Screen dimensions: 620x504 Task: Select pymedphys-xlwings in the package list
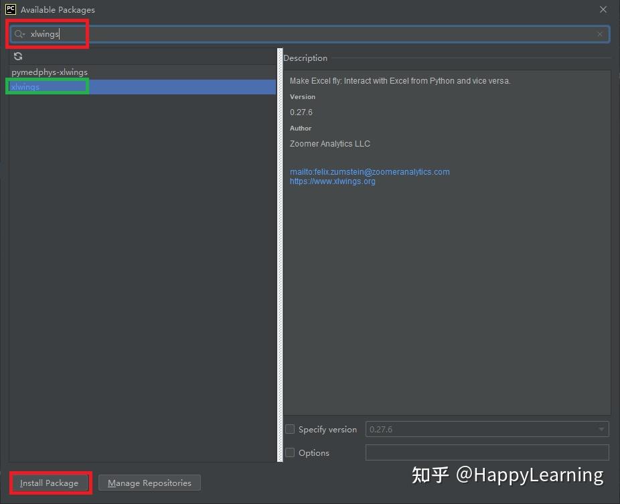coord(143,72)
